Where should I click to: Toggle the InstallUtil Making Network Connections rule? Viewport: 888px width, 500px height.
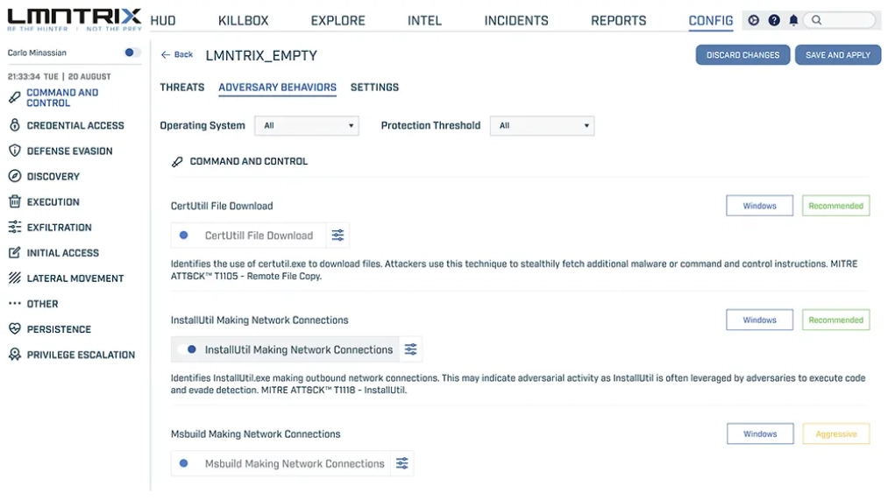coord(187,349)
